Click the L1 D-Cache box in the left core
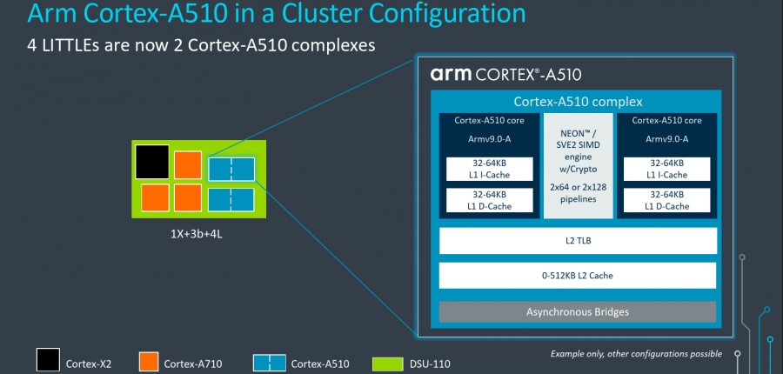The width and height of the screenshot is (783, 374). tap(489, 200)
